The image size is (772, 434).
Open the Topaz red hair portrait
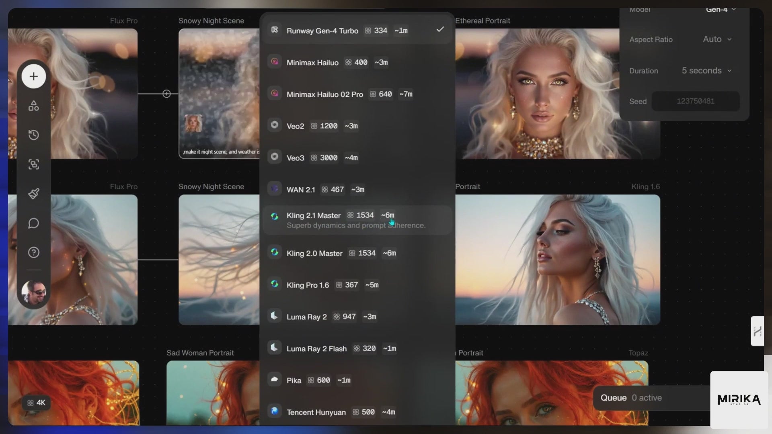552,393
